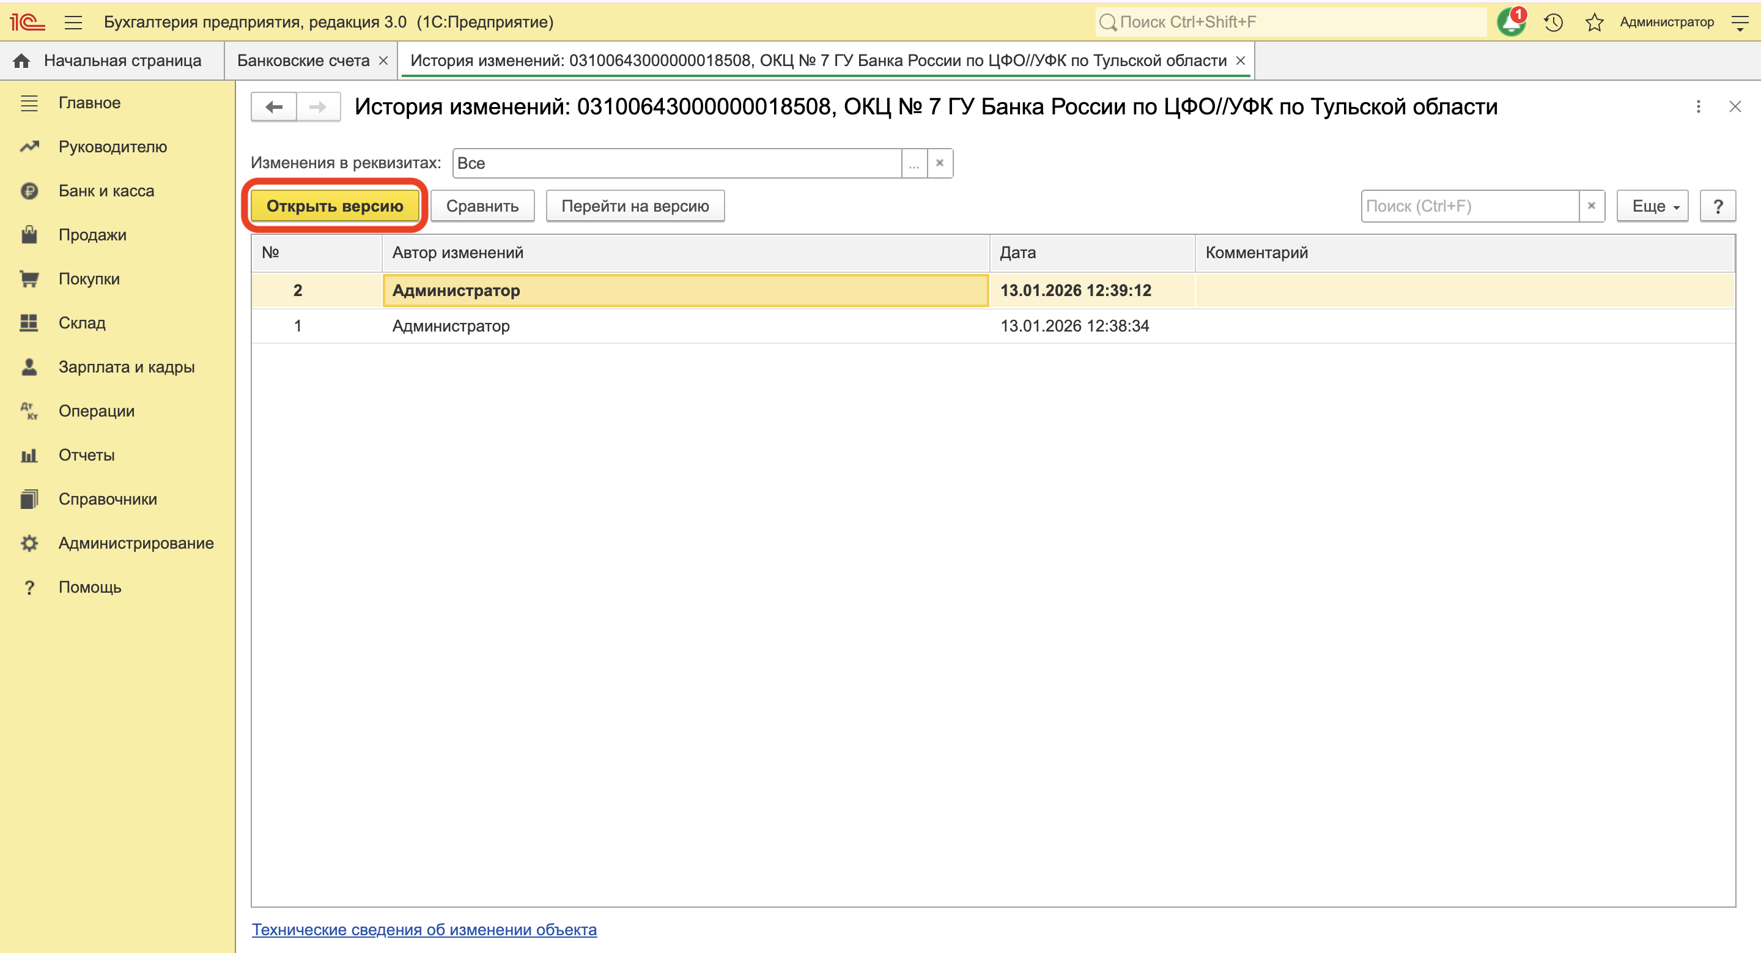Viewport: 1761px width, 953px height.
Task: Click the three-dot more options icon
Action: pos(1698,106)
